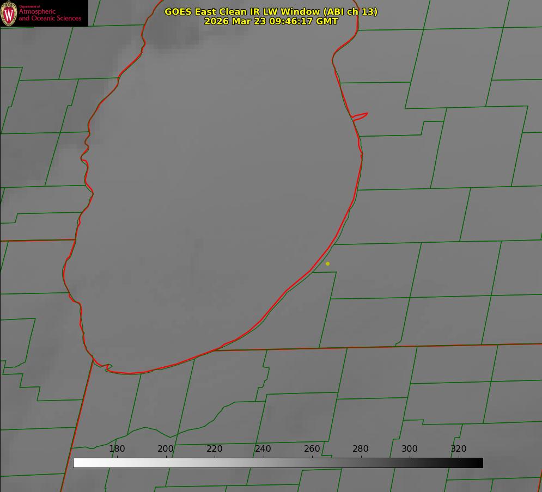The image size is (542, 492).
Task: Click the yellow location dot near the lake shoreline
Action: click(x=328, y=264)
